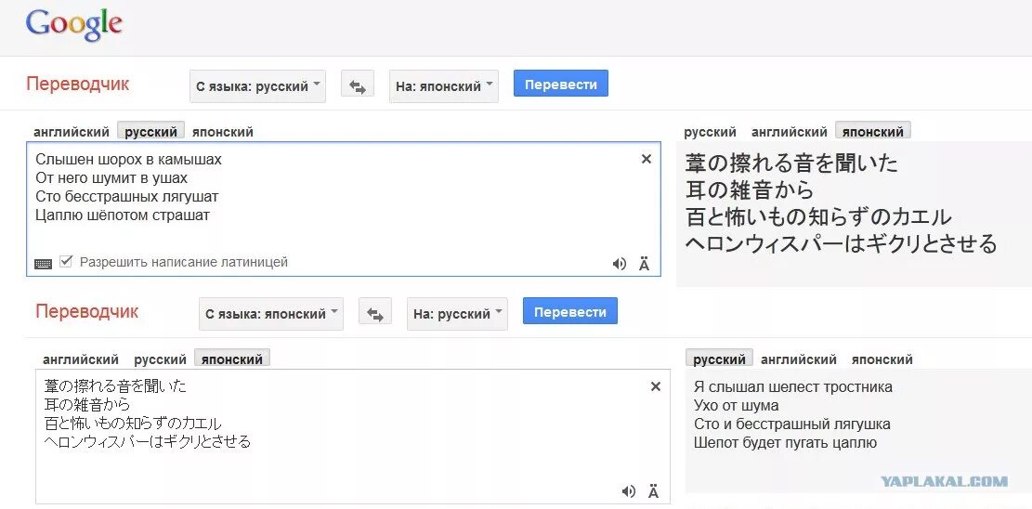Click the Google logo
Screen dimensions: 1032x509
tap(73, 25)
